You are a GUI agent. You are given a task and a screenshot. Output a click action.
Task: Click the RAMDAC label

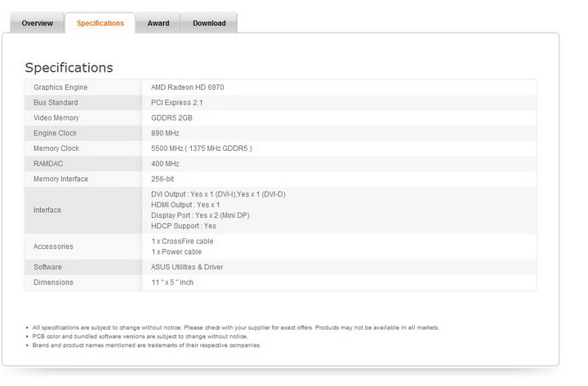(48, 164)
